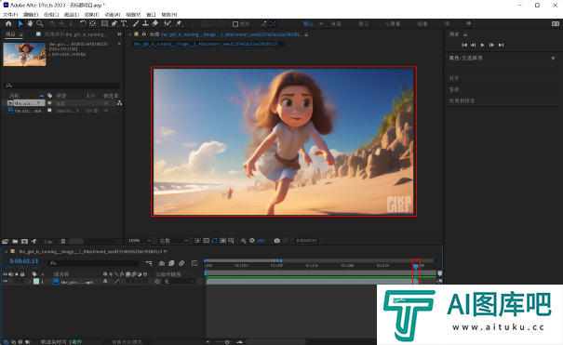This screenshot has height=345, width=563.
Task: Select the Rotation tool
Action: (83, 23)
